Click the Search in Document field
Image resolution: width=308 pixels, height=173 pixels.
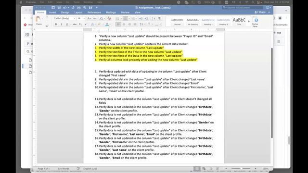[243, 8]
